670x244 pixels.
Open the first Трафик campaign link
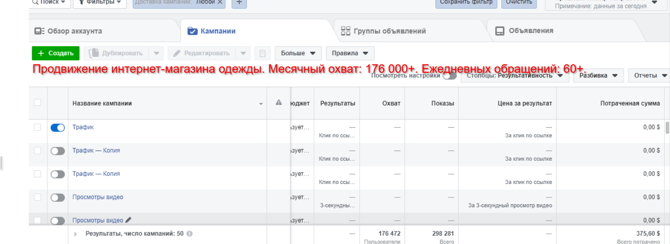click(83, 127)
